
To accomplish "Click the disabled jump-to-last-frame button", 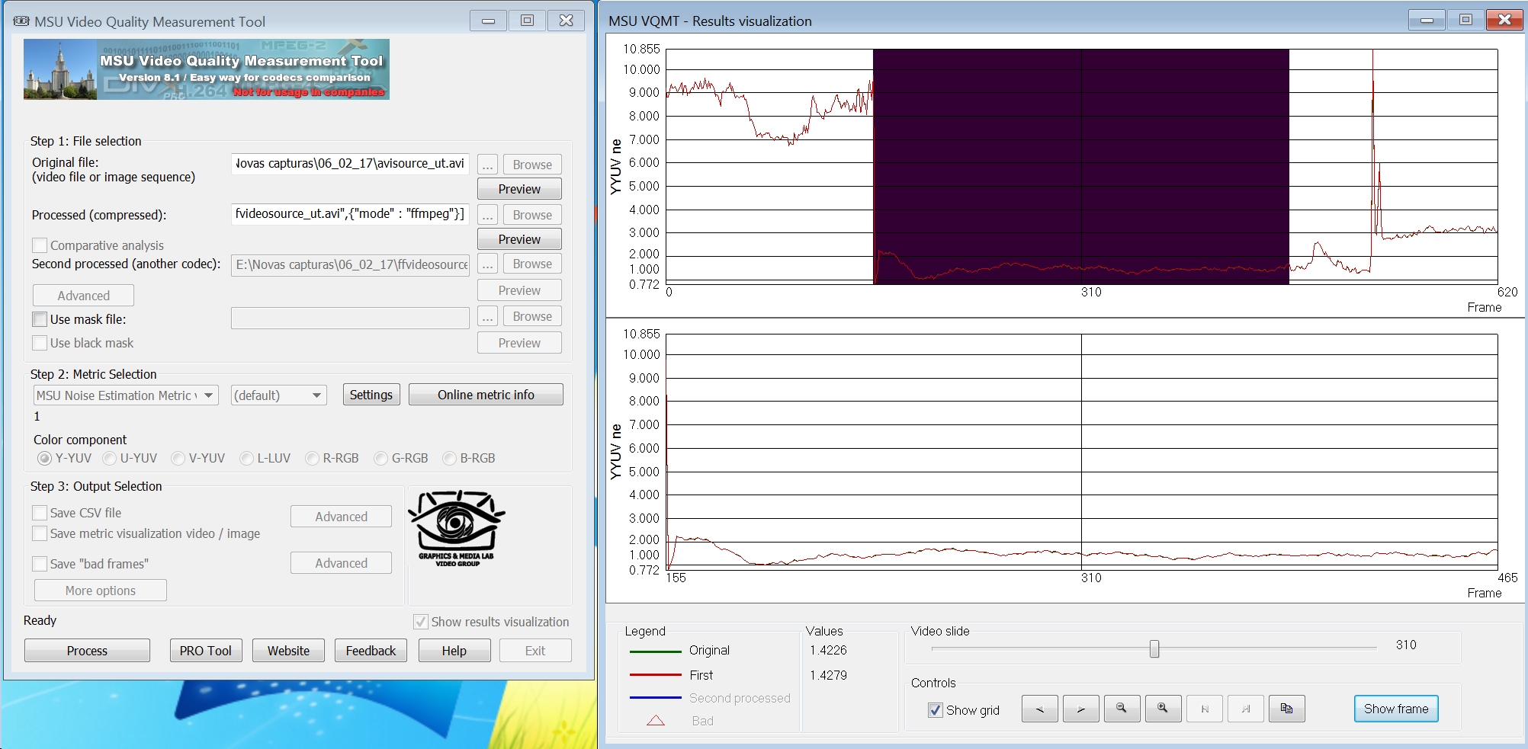I will 1245,709.
